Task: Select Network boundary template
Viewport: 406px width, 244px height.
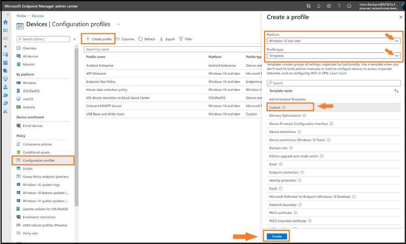Action: coord(334,205)
